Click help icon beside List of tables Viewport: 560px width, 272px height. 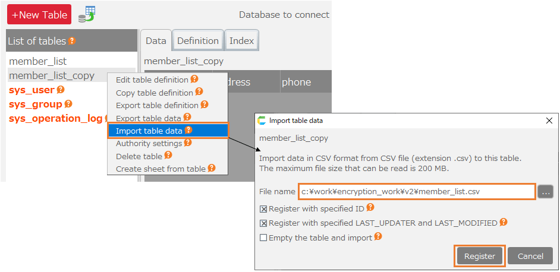[x=72, y=41]
